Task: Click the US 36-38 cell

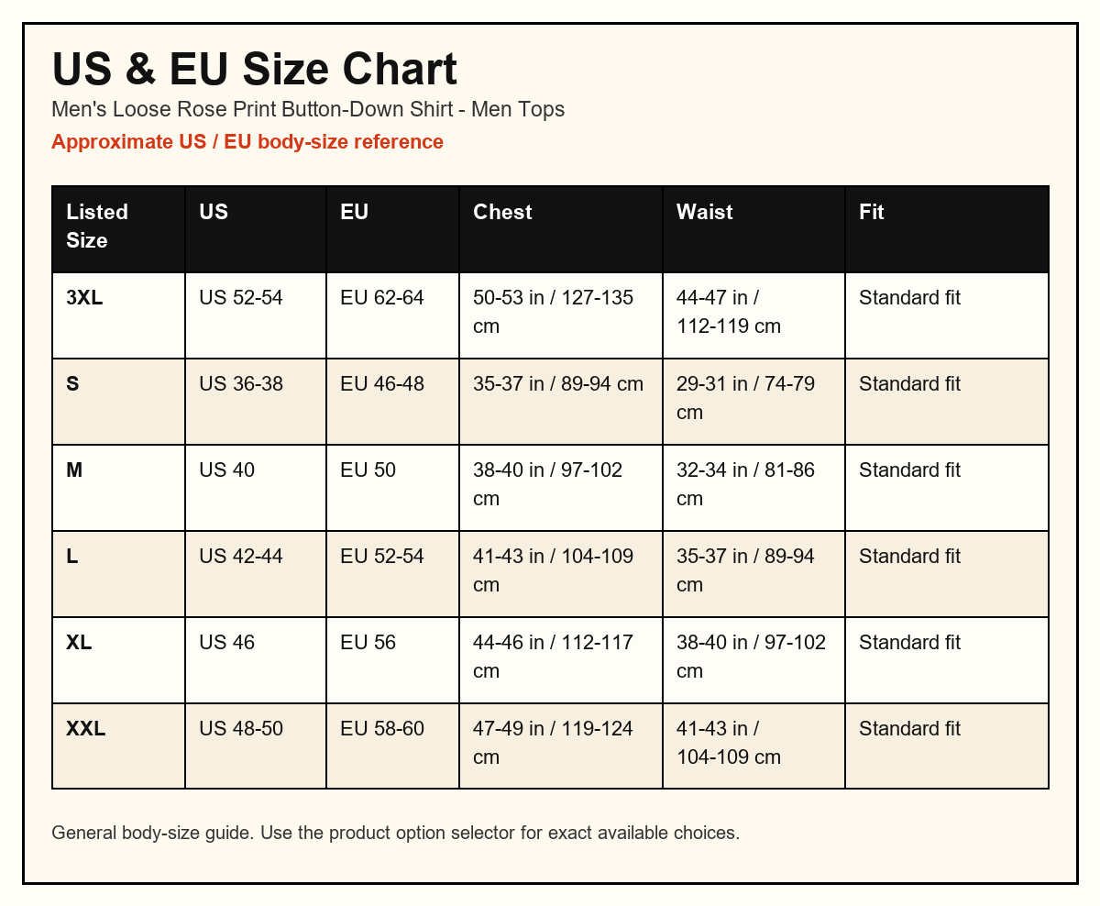Action: click(x=256, y=402)
